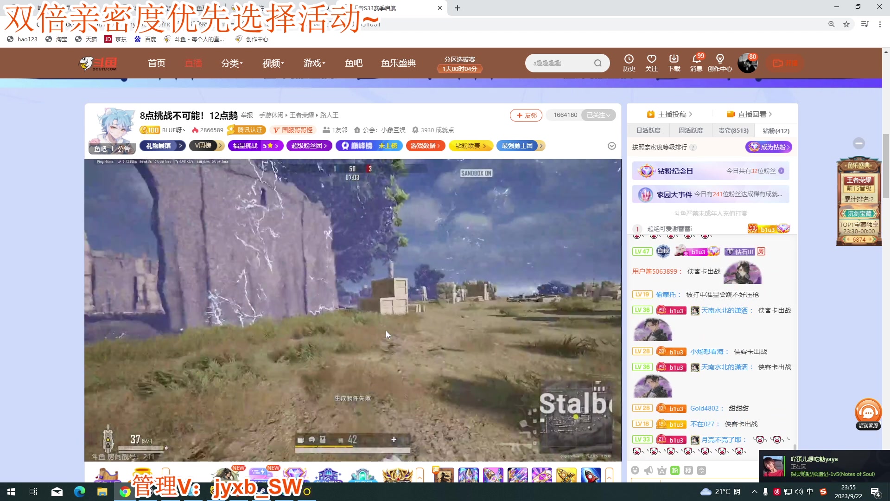Screen dimensions: 890x501
Task: Open the 活动客服 support headset icon
Action: pyautogui.click(x=868, y=414)
